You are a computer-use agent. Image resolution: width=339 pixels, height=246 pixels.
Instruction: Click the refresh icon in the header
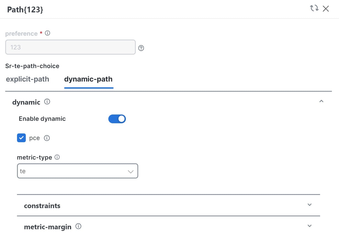pos(314,9)
